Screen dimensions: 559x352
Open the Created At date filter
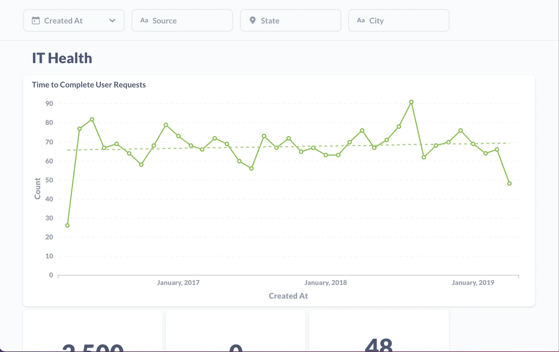point(74,21)
